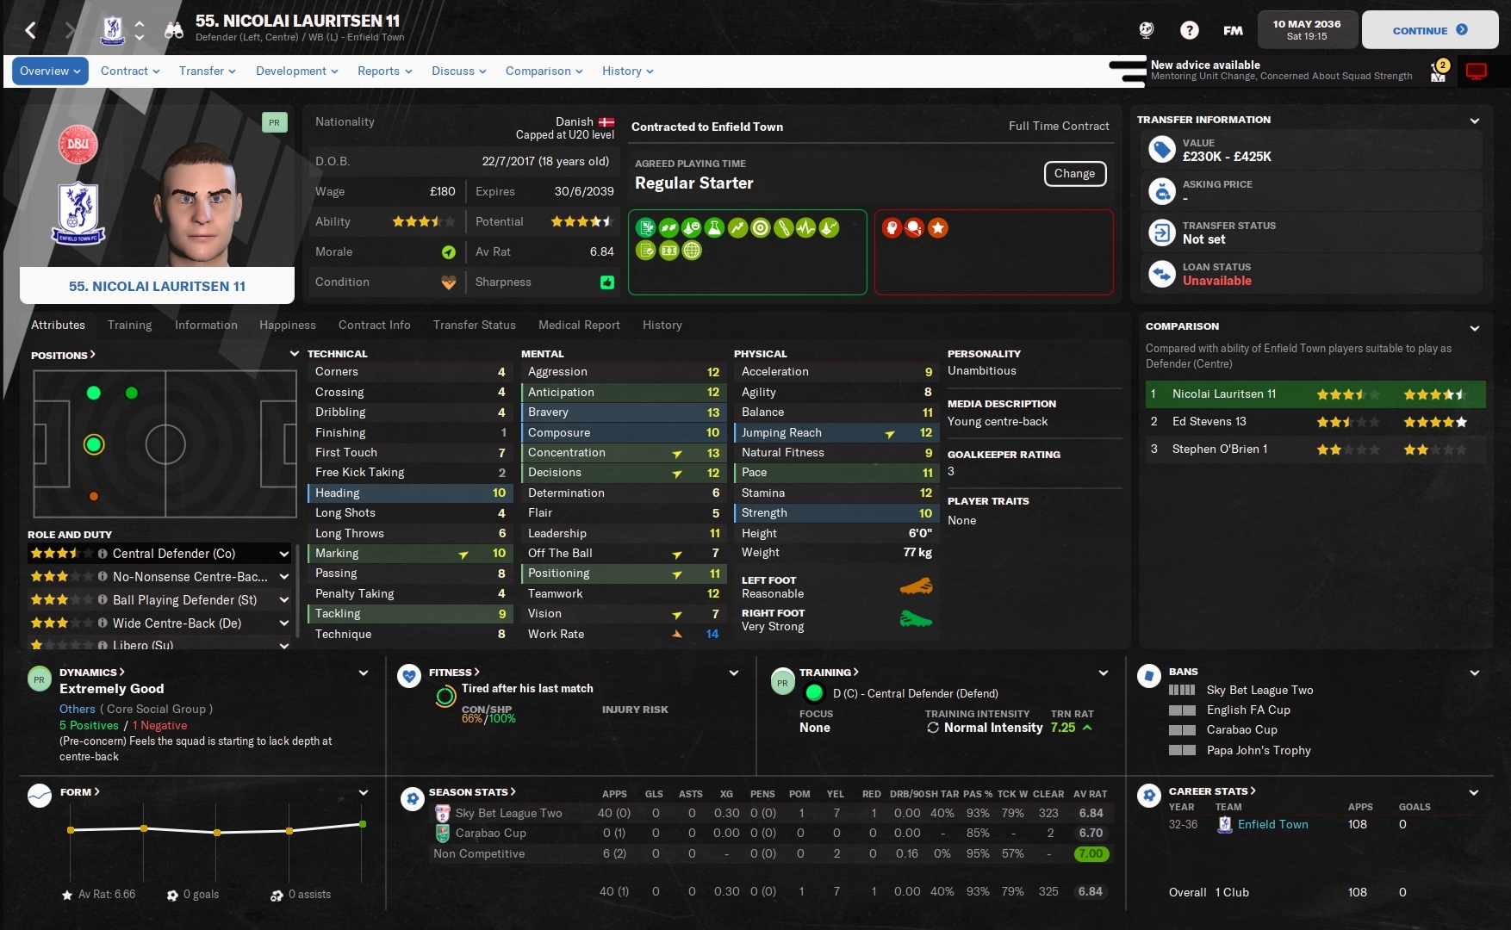Viewport: 1511px width, 930px height.
Task: Click the upward trending arrow positive icon
Action: click(737, 228)
